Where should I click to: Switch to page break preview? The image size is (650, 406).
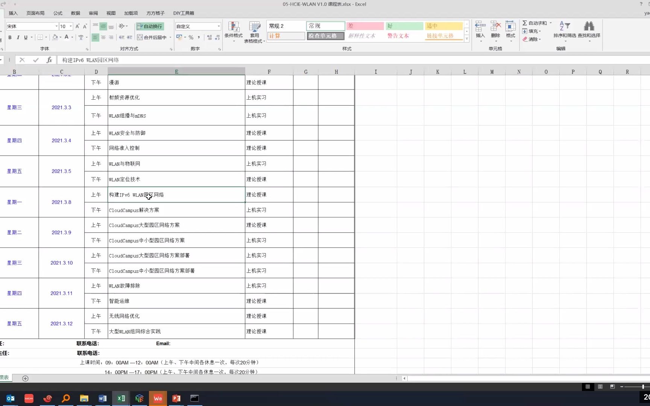tap(612, 386)
